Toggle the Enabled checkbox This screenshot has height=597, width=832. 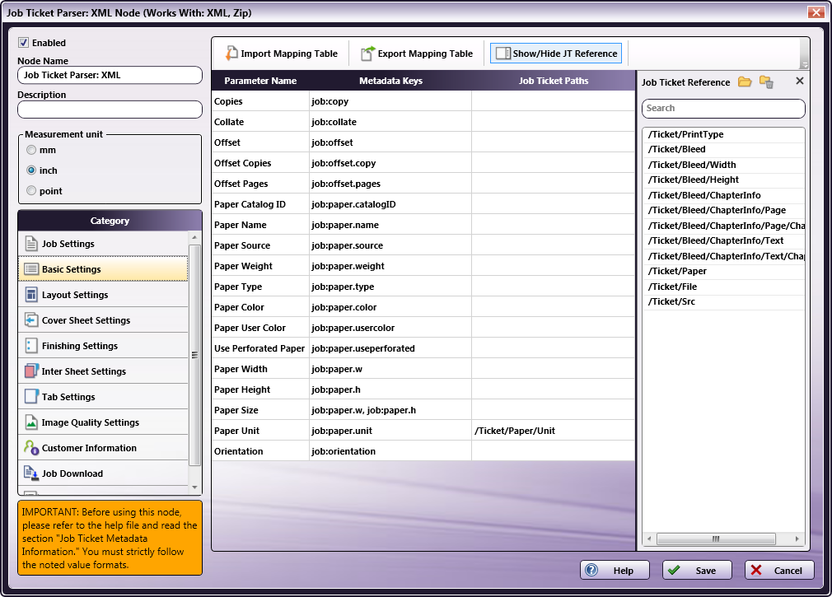coord(23,43)
